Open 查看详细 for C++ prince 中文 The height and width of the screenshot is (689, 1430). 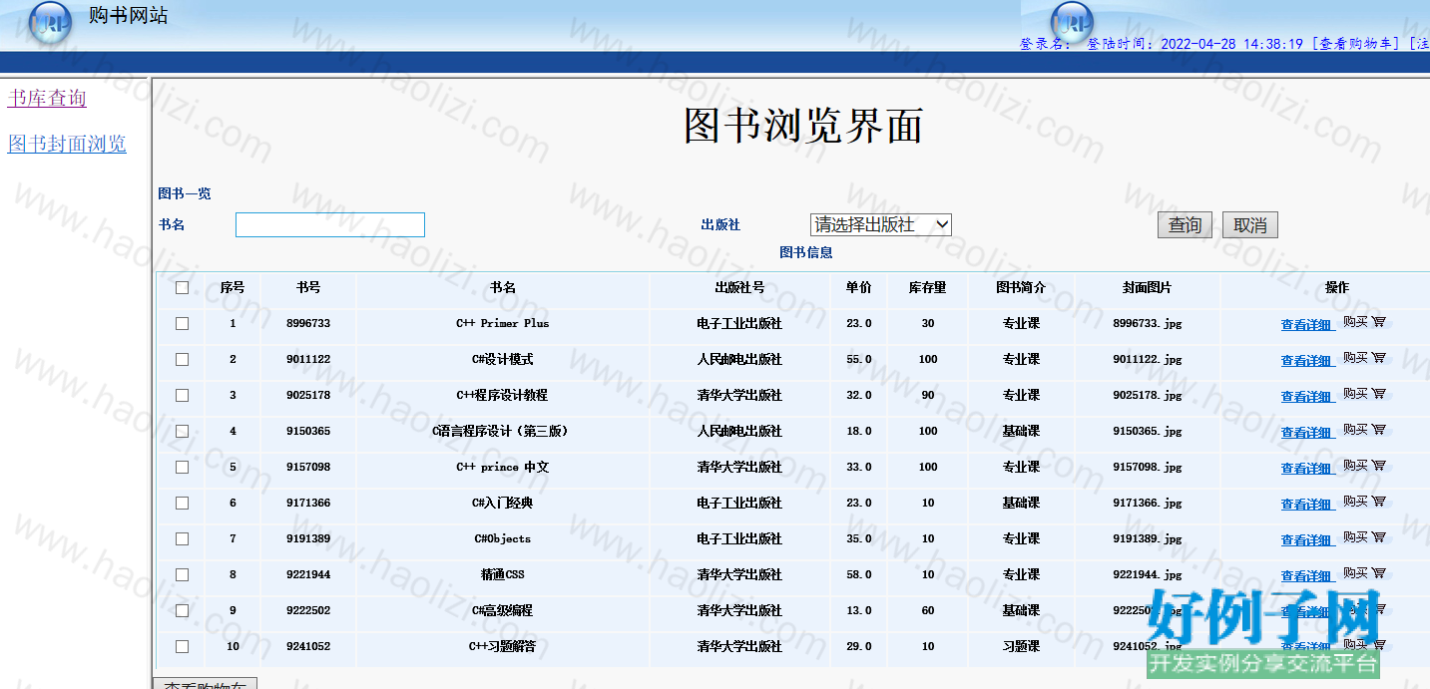point(1307,468)
